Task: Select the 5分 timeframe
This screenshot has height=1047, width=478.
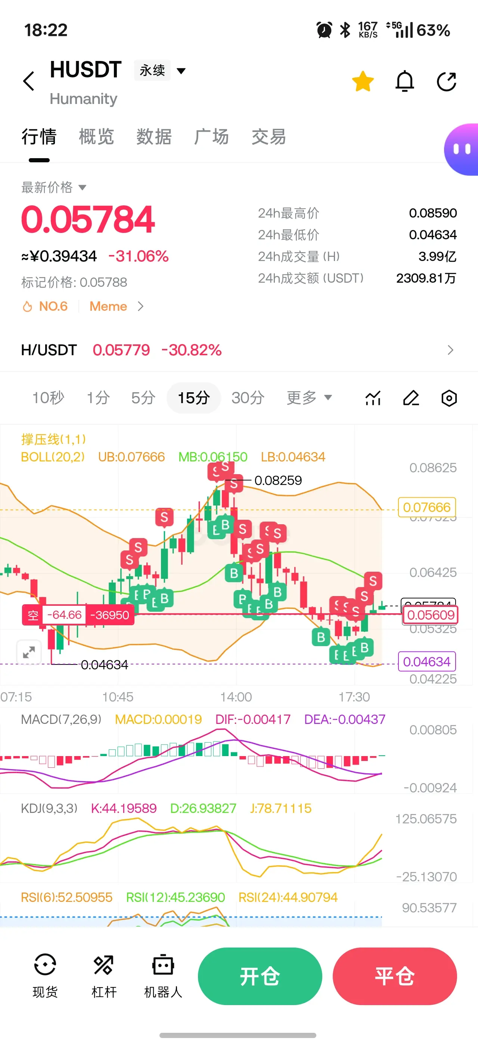Action: tap(143, 397)
